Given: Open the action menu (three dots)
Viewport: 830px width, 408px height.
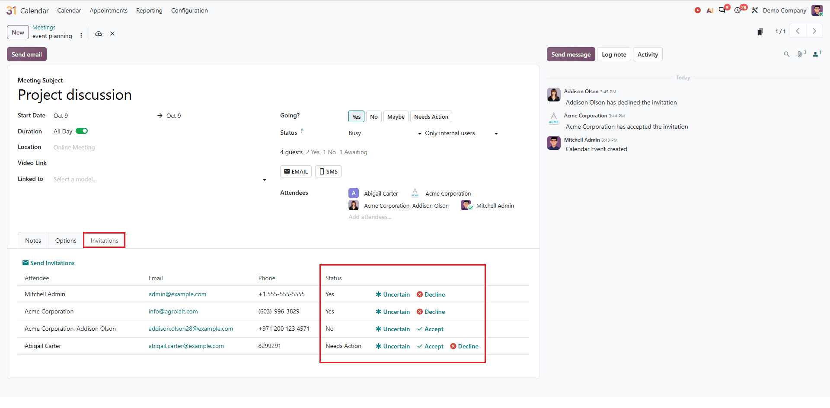Looking at the screenshot, I should (x=81, y=36).
